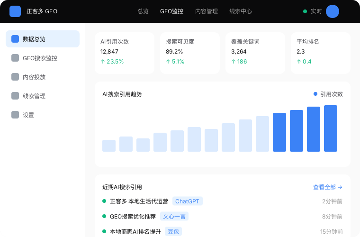Click the 8分钟前 timestamp
360x237 pixels.
click(332, 217)
